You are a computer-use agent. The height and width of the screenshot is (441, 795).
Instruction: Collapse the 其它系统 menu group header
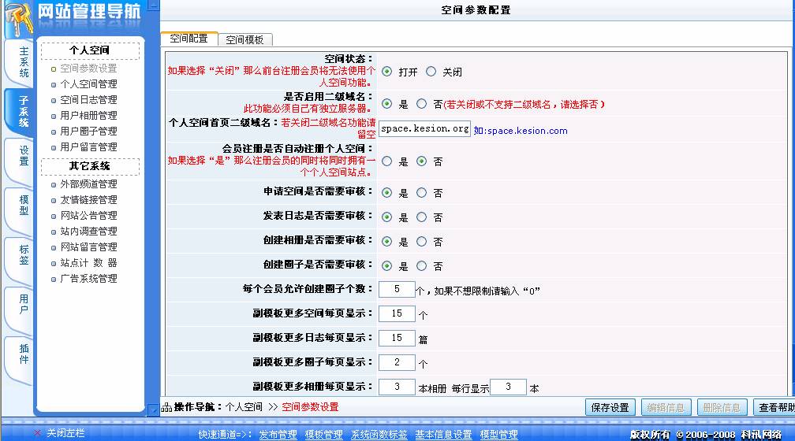(x=89, y=166)
